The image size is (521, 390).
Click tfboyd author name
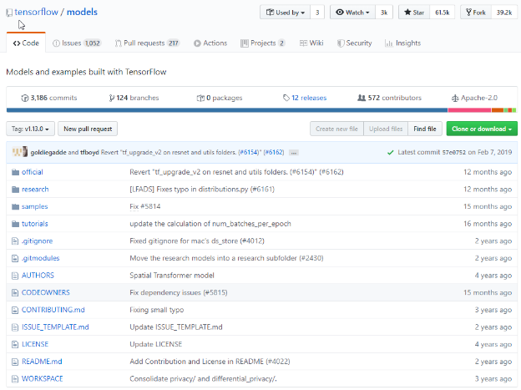(89, 153)
